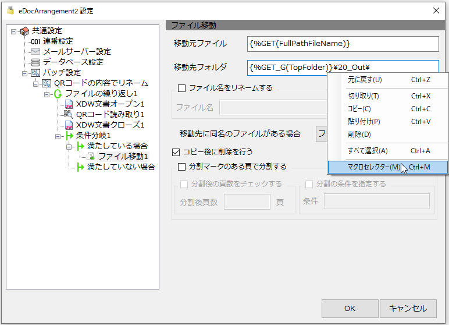Click the 条件 input field
The image size is (449, 325).
point(377,202)
